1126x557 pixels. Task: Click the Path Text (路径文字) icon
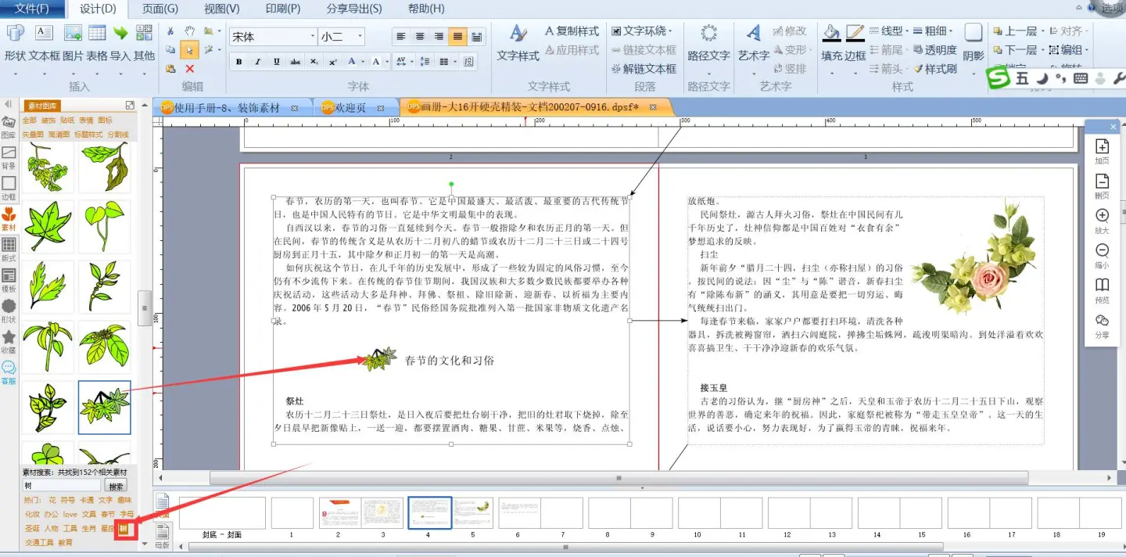pyautogui.click(x=708, y=34)
